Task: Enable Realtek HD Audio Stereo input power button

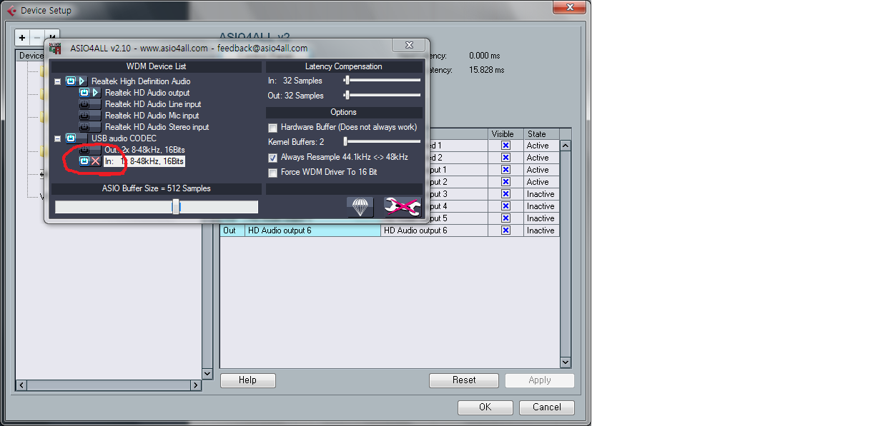Action: (84, 127)
